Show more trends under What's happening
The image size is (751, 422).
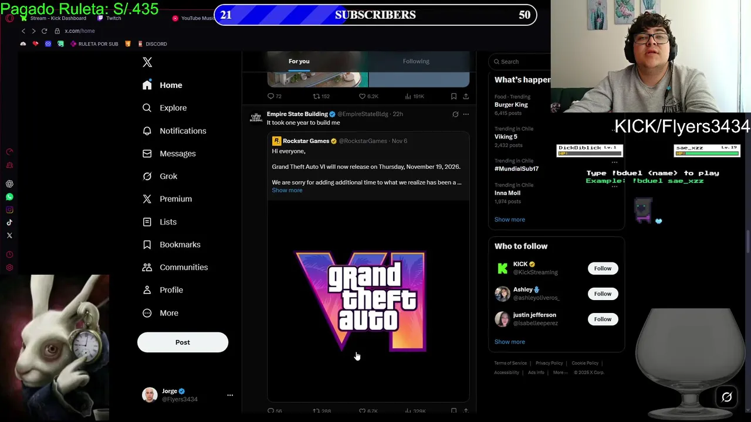pyautogui.click(x=509, y=220)
